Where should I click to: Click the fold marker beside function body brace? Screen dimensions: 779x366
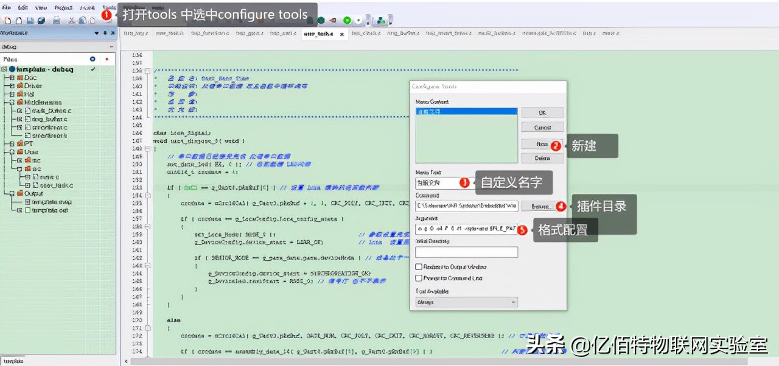pyautogui.click(x=147, y=149)
